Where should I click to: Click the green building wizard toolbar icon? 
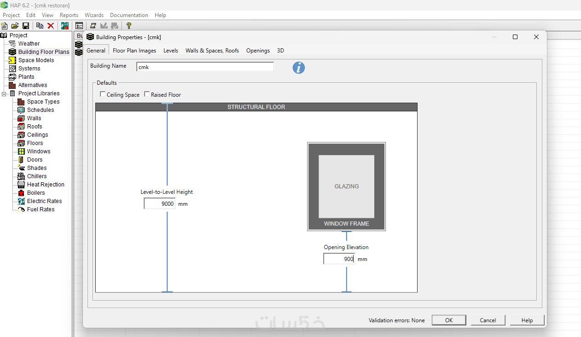(64, 26)
